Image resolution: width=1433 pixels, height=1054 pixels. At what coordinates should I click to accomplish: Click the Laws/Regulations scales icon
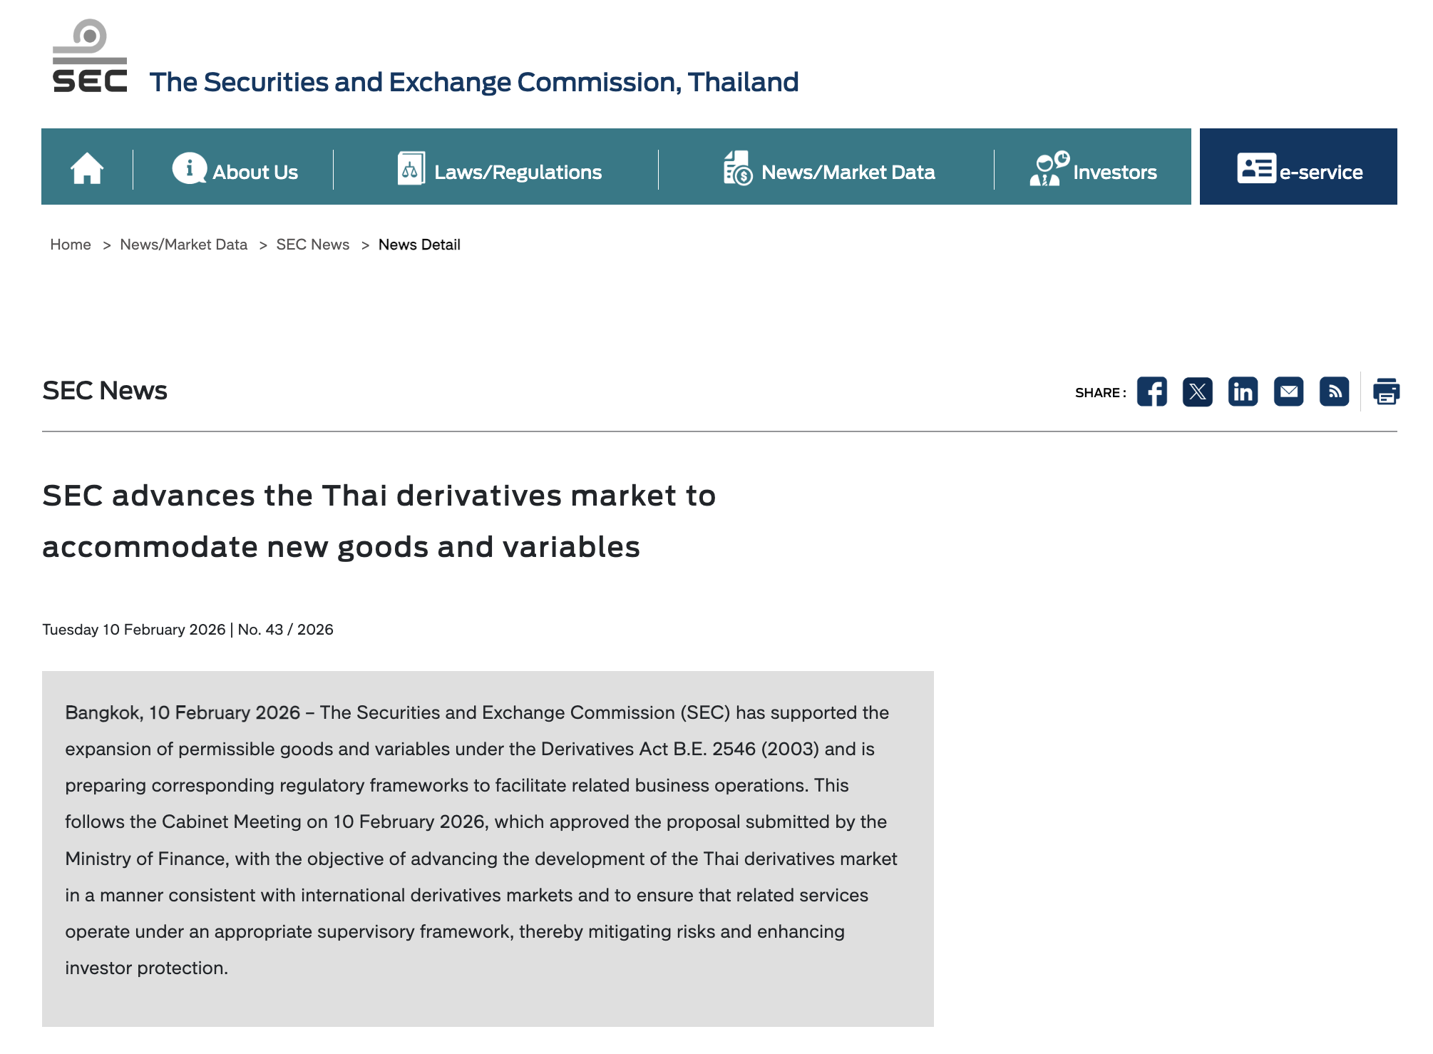(411, 168)
